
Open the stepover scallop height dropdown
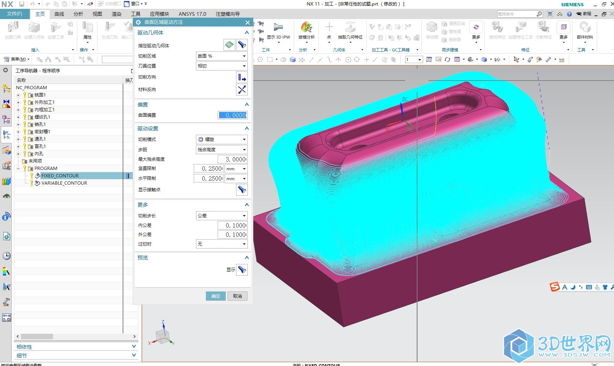[x=222, y=150]
